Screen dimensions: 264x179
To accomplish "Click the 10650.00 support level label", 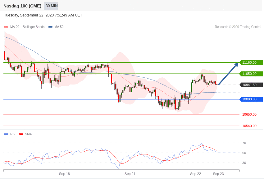I will tap(249, 114).
